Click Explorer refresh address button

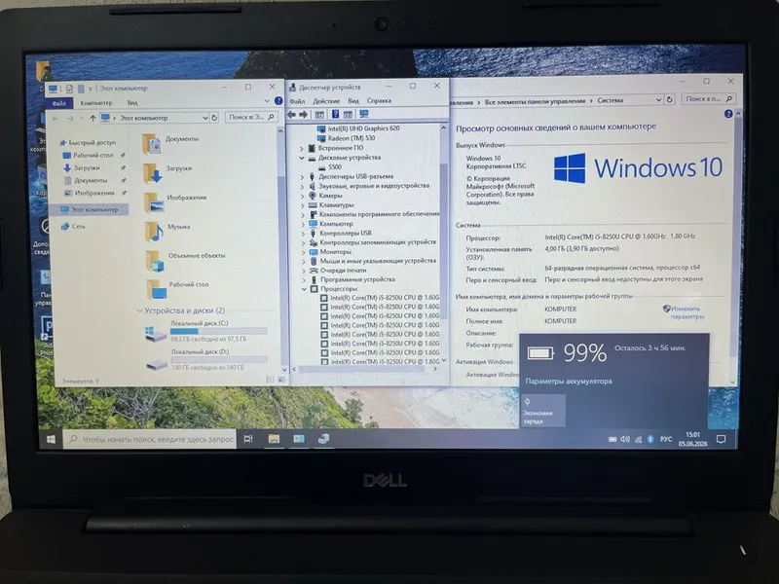point(214,118)
